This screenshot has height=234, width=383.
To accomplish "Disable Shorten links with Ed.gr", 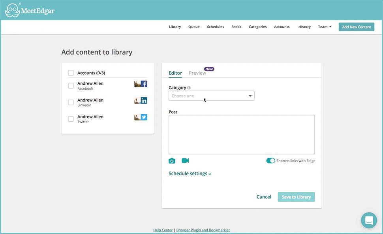I will (x=270, y=160).
